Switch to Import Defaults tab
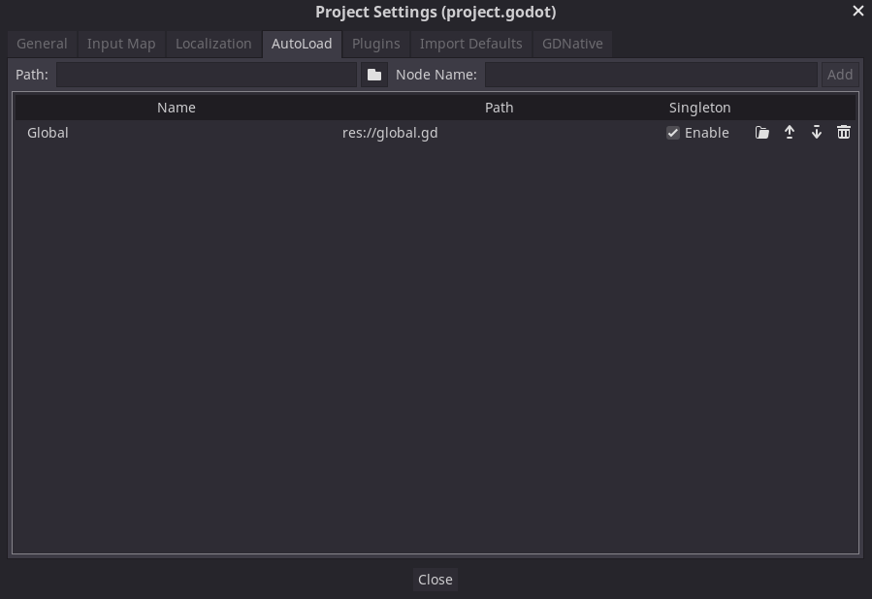The height and width of the screenshot is (599, 872). [471, 44]
